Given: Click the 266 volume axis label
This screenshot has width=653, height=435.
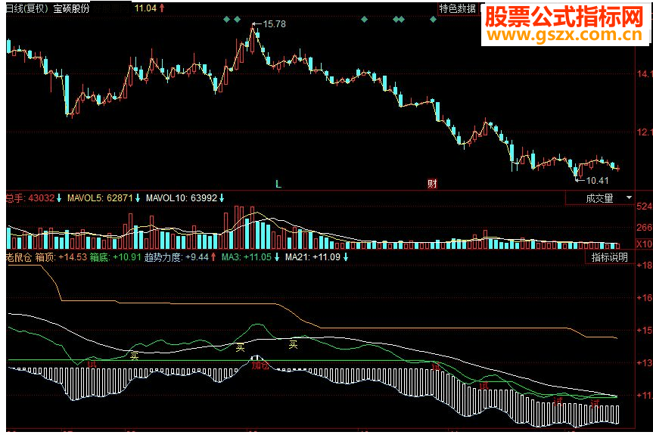Looking at the screenshot, I should coord(644,227).
